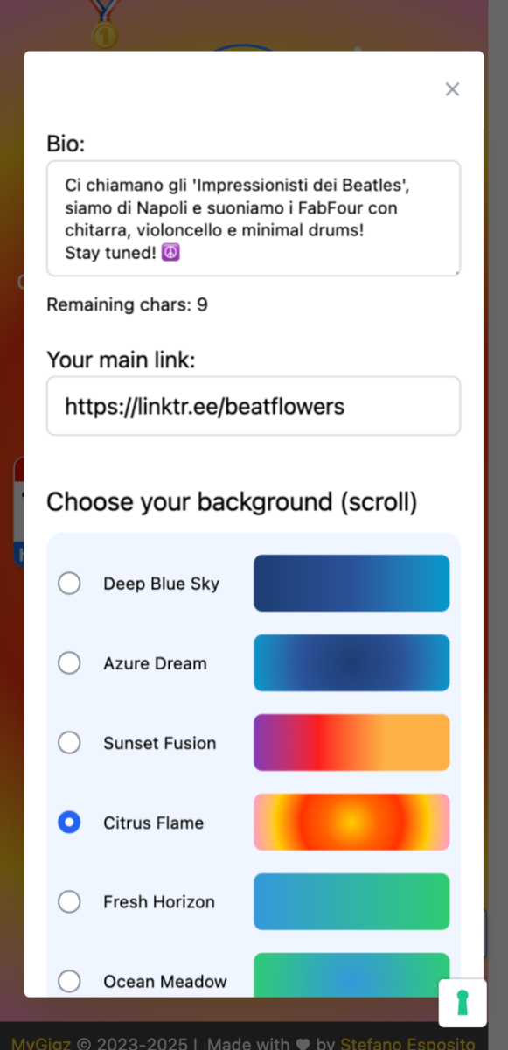Image resolution: width=508 pixels, height=1050 pixels.
Task: Click the main link input field
Action: [254, 406]
